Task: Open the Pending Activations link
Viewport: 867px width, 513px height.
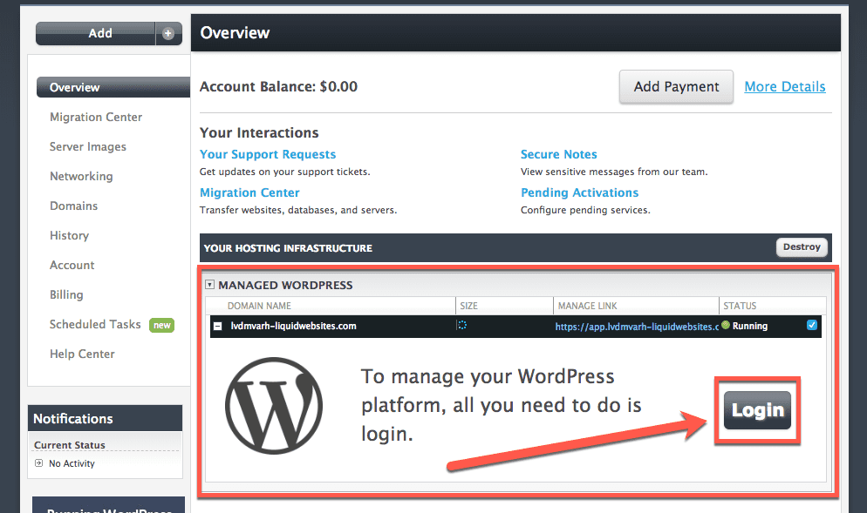Action: tap(579, 192)
